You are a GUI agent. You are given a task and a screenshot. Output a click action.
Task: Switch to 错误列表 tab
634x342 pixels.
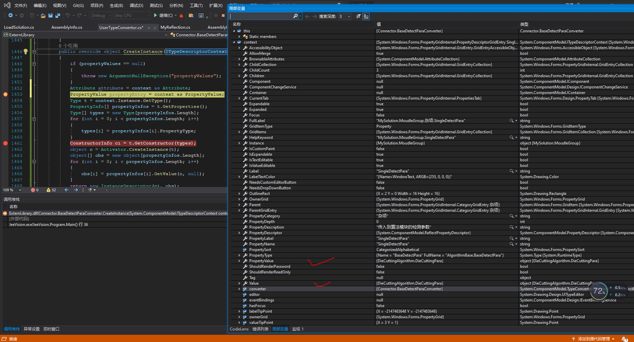(x=261, y=329)
